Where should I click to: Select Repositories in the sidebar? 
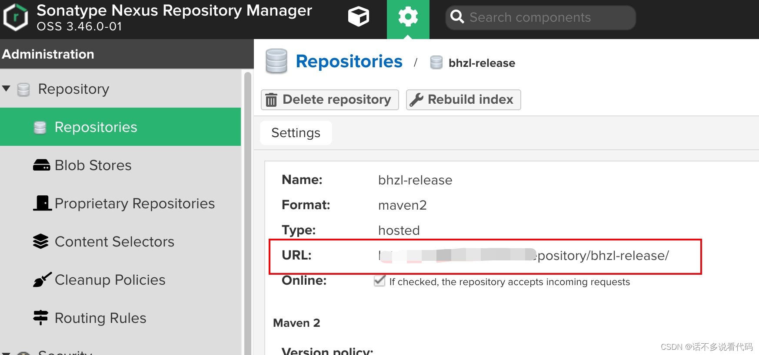click(120, 127)
